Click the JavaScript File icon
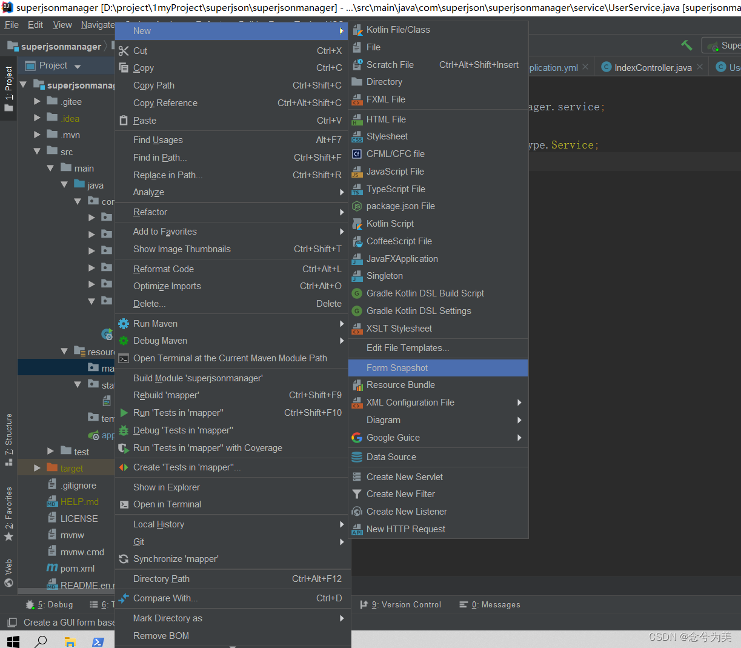This screenshot has height=648, width=741. click(357, 172)
